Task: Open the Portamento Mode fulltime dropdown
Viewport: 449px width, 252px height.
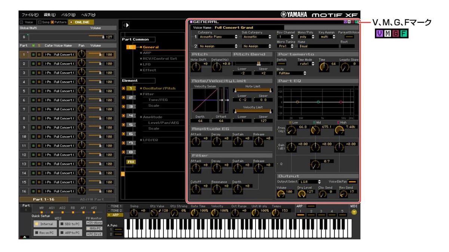Action: coord(291,73)
